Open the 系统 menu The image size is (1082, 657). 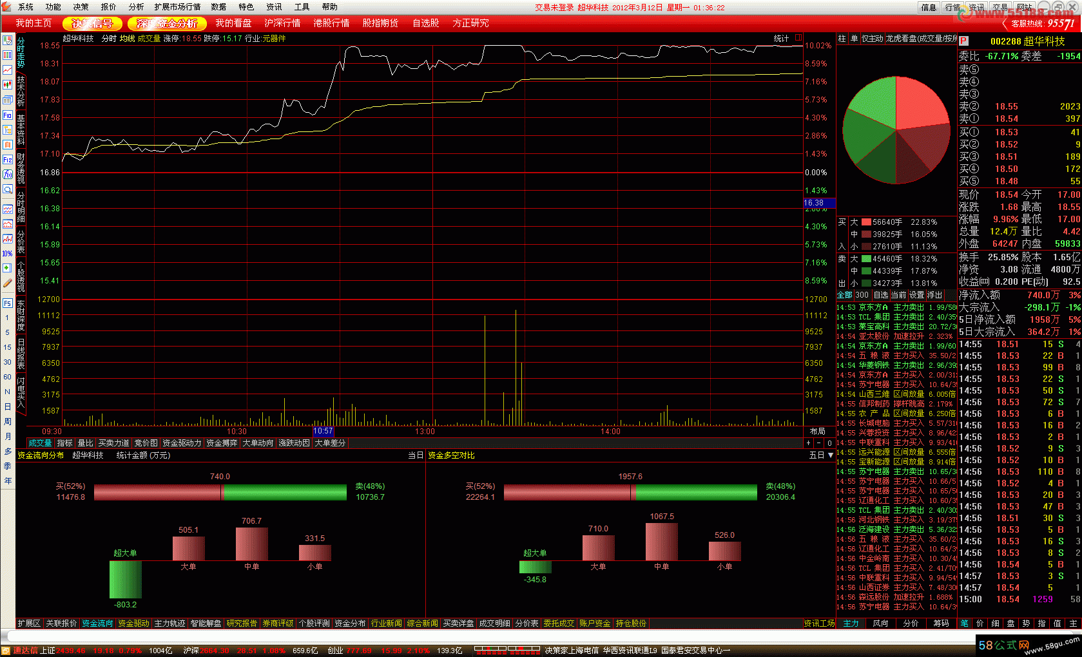[26, 7]
